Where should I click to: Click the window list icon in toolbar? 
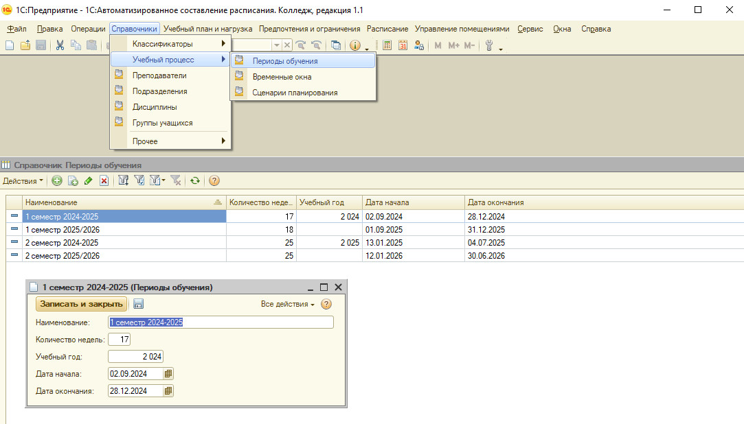pyautogui.click(x=335, y=45)
